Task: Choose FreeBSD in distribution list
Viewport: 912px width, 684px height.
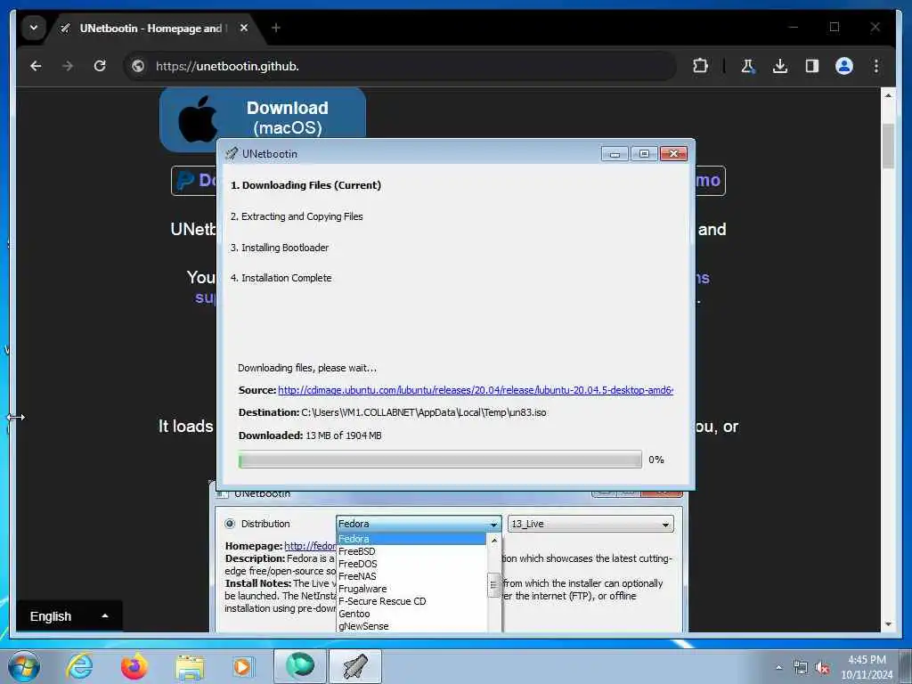Action: [x=411, y=551]
